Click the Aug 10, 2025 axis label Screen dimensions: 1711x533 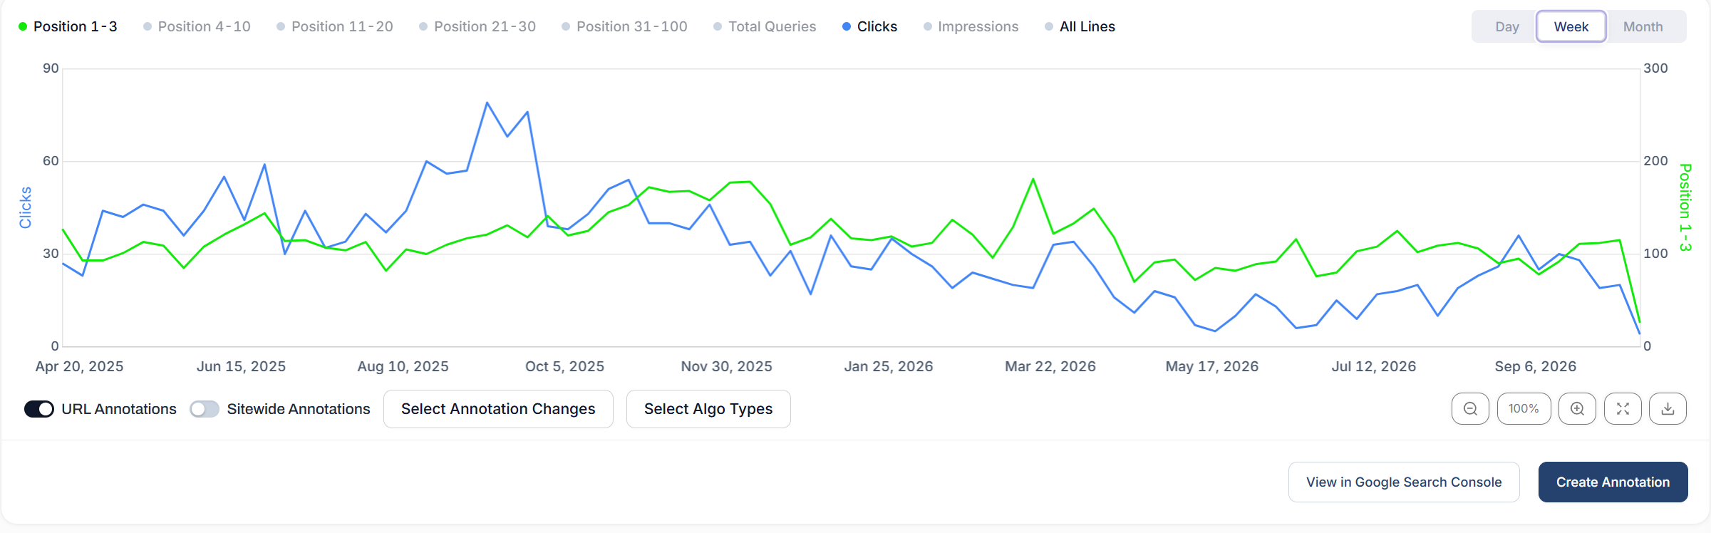tap(403, 366)
